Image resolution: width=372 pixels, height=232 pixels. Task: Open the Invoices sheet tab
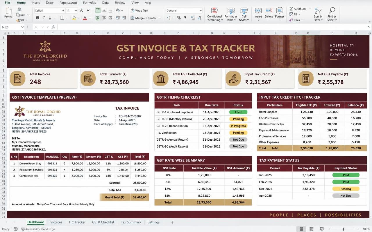(56, 222)
